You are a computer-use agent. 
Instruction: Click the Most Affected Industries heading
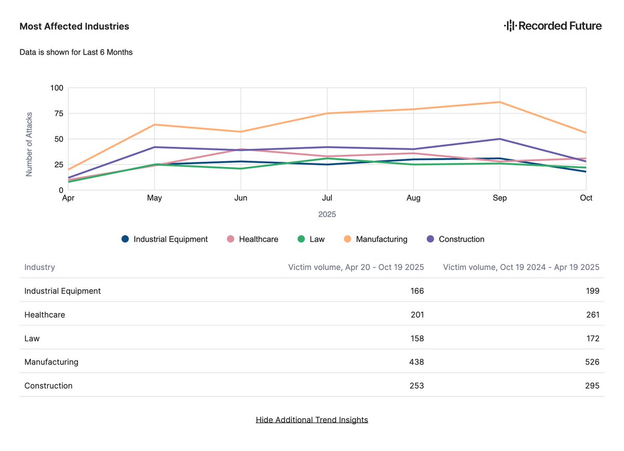(x=74, y=26)
